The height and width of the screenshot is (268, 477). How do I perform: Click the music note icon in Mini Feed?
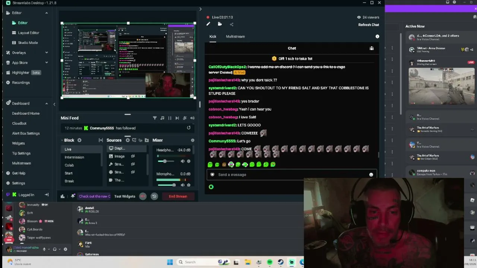(x=162, y=118)
